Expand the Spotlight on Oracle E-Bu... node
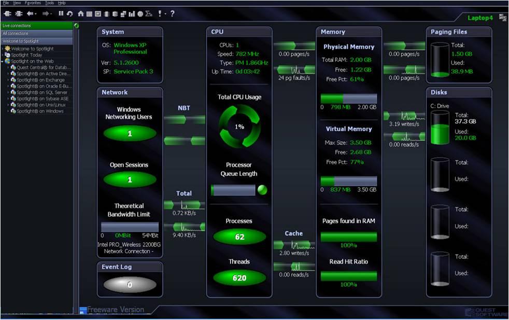Viewport: 509px width, 320px height. (8, 86)
